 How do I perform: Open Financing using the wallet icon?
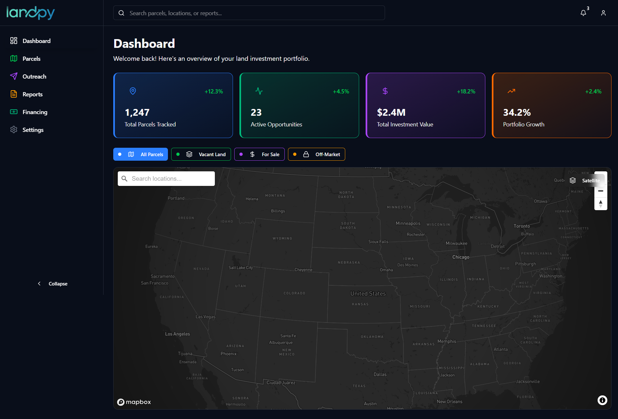tap(14, 112)
